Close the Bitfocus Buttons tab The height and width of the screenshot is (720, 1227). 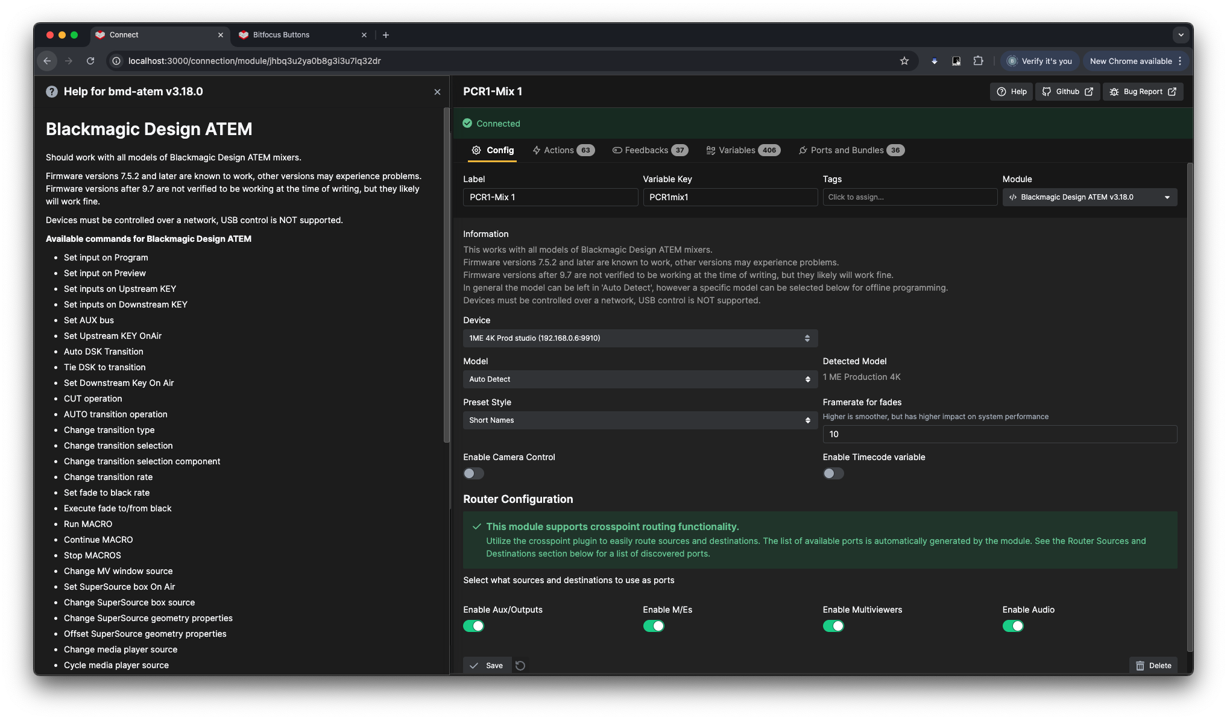coord(364,35)
